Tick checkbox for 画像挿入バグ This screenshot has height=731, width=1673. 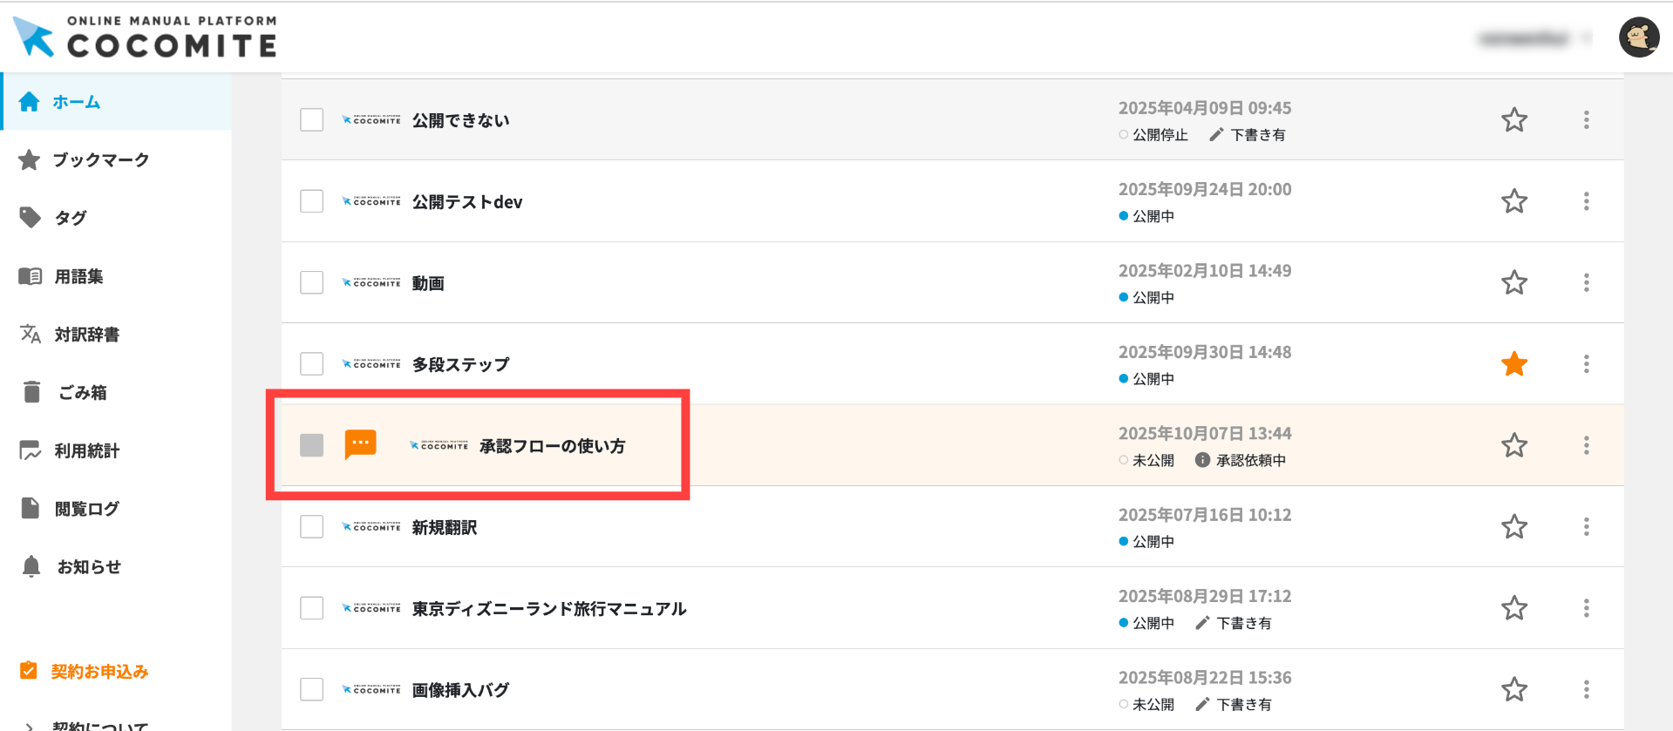(x=311, y=689)
